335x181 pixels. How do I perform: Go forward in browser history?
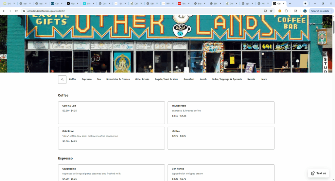pyautogui.click(x=10, y=11)
